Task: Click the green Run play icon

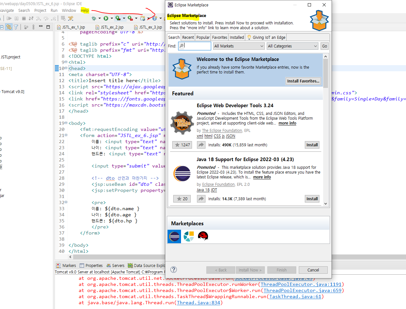Action: (106, 18)
